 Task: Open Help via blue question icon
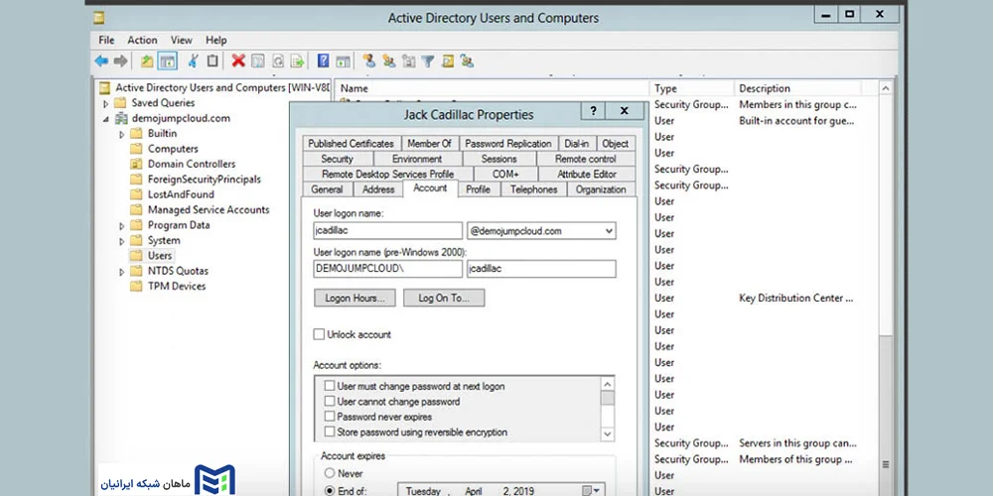(323, 61)
